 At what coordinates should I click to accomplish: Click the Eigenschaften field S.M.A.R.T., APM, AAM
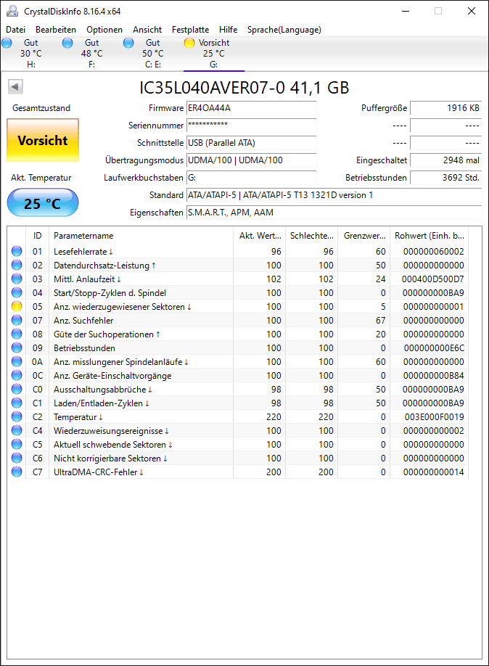334,213
